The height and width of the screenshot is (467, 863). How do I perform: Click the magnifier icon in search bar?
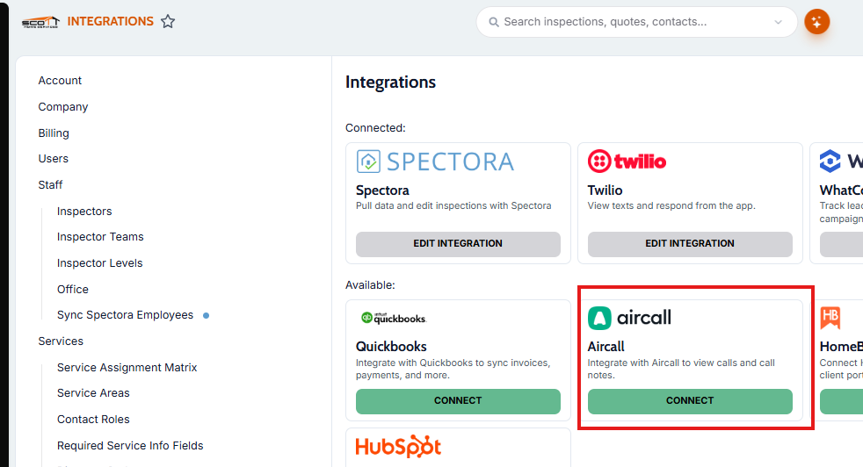coord(494,22)
